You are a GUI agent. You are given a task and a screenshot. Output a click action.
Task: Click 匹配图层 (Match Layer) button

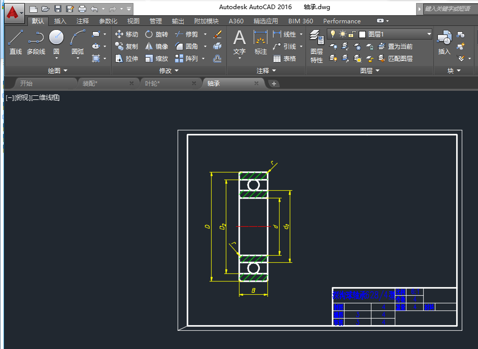point(395,58)
